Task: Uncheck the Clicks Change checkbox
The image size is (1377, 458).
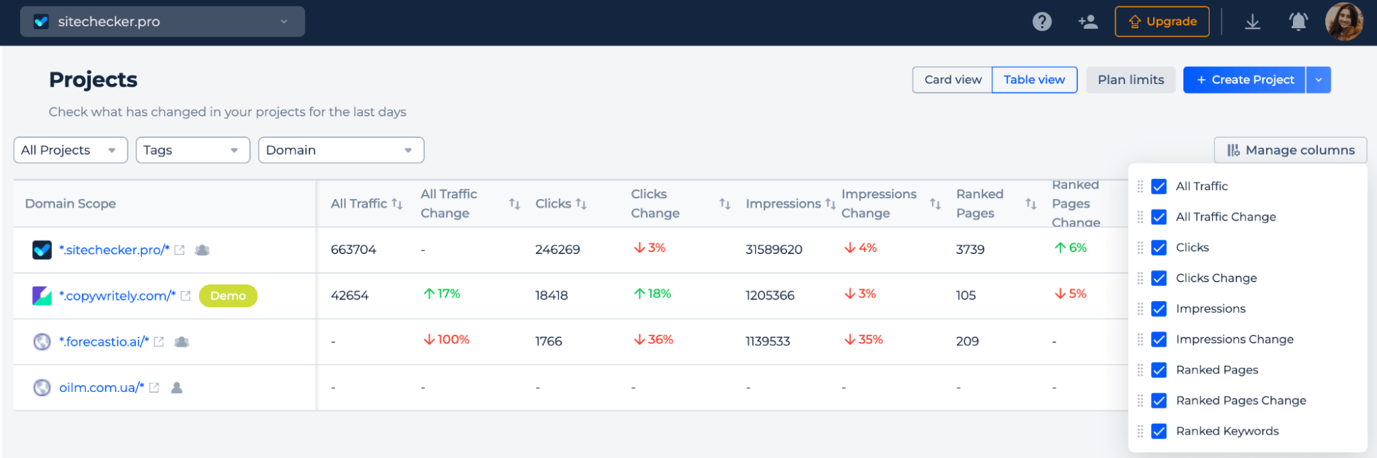Action: pos(1159,278)
